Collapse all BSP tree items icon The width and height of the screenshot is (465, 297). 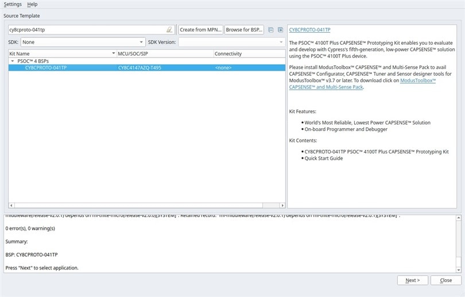[x=271, y=30]
